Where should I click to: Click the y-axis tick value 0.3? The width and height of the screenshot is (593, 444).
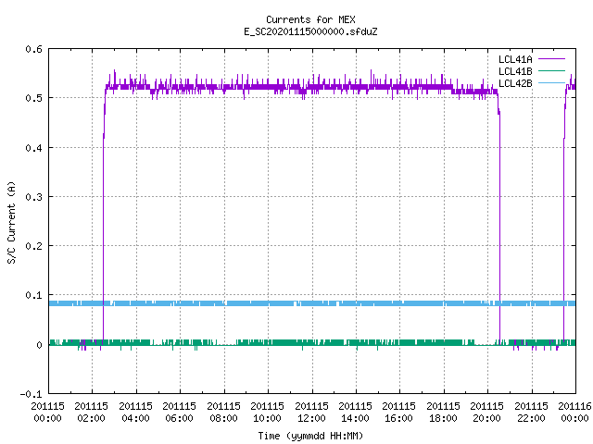(33, 197)
